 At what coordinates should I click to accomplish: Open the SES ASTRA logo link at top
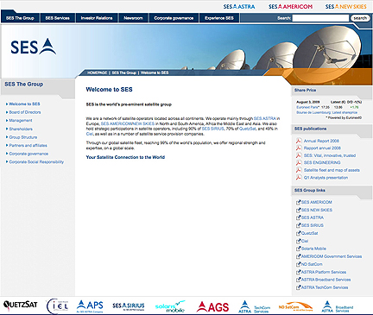click(239, 6)
